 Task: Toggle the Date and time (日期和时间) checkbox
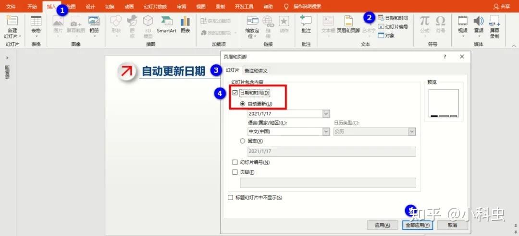pyautogui.click(x=235, y=93)
